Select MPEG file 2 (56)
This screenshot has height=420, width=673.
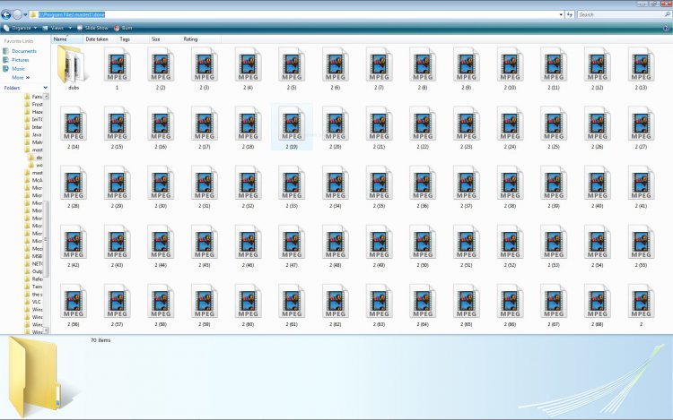[74, 301]
